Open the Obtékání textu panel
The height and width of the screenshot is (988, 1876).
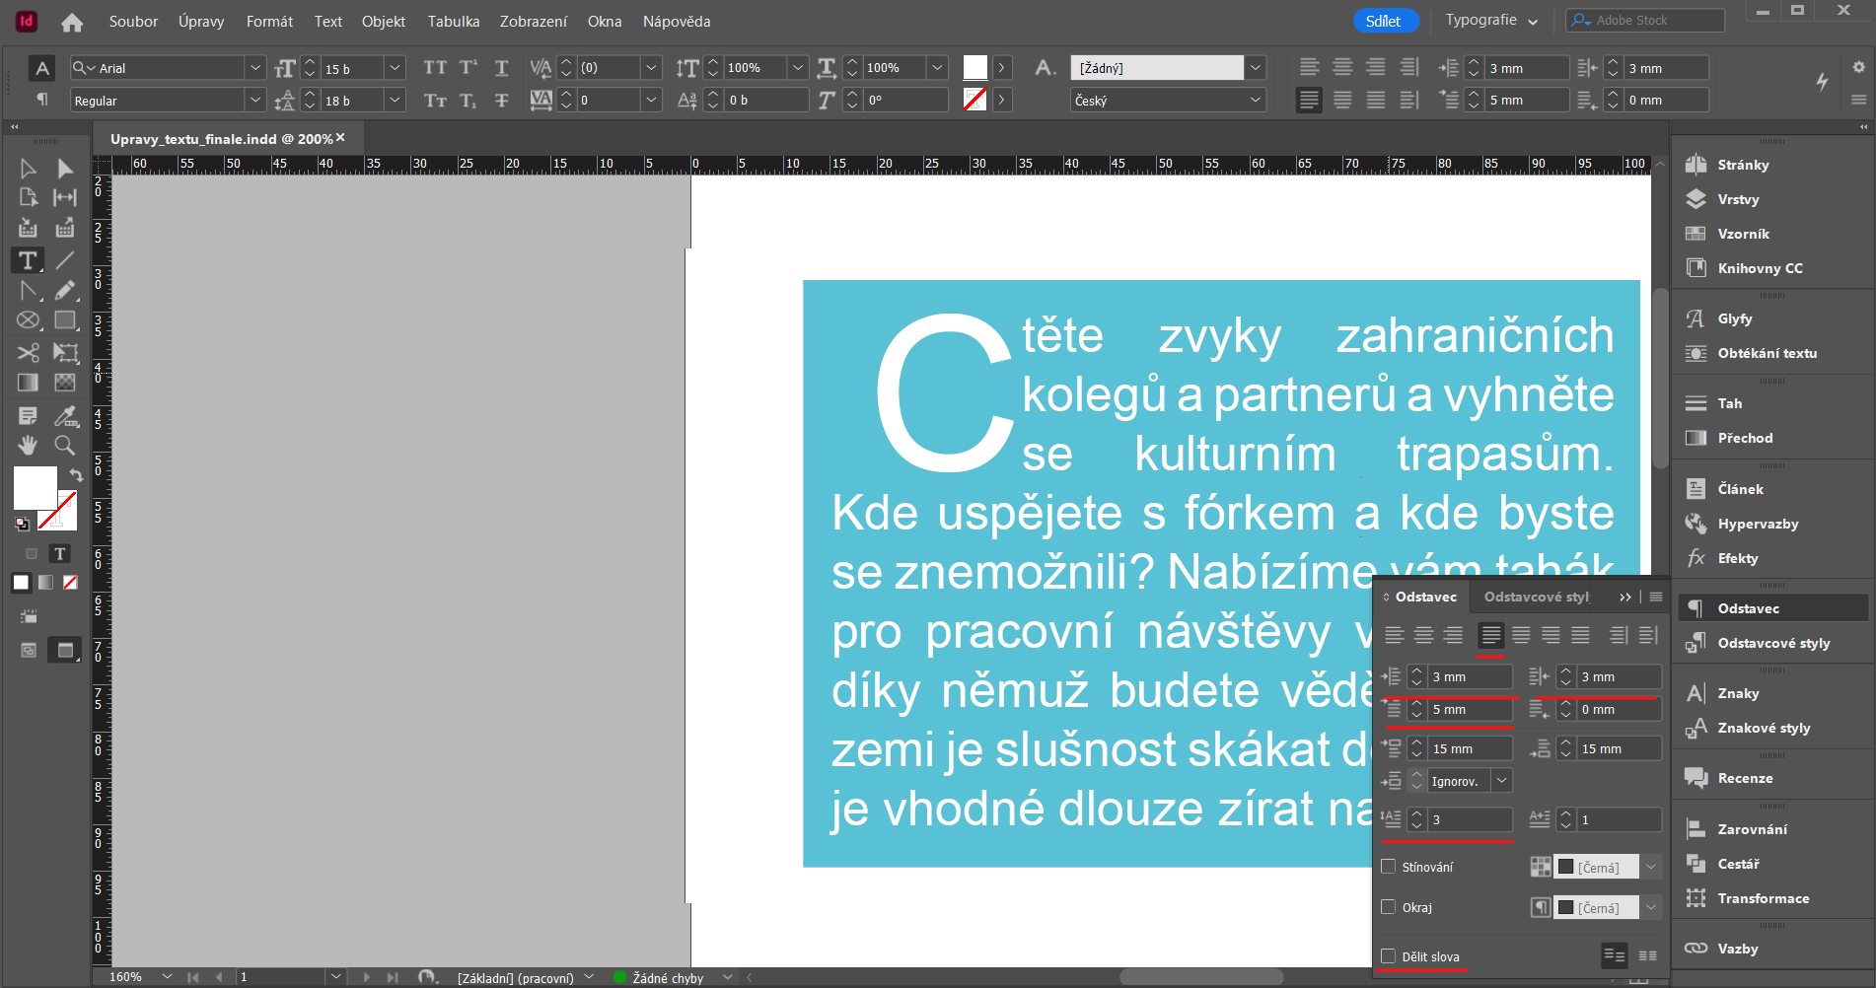(1766, 353)
